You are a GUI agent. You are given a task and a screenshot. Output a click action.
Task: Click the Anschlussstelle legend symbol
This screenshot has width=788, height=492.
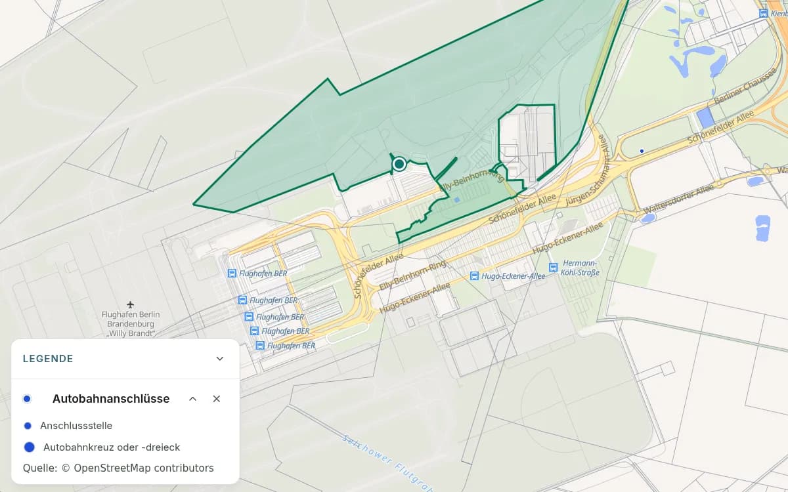pyautogui.click(x=28, y=426)
